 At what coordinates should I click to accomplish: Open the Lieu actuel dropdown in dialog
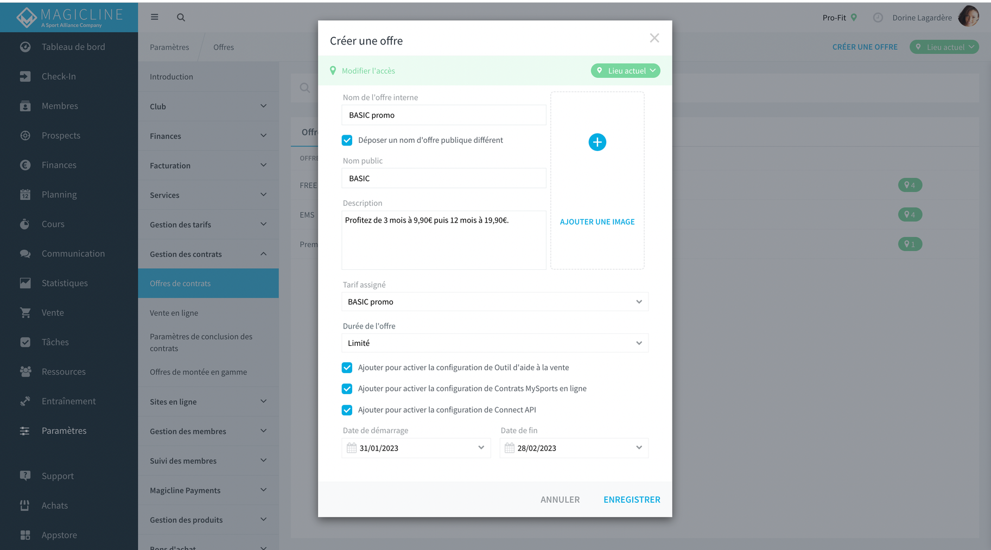tap(625, 71)
